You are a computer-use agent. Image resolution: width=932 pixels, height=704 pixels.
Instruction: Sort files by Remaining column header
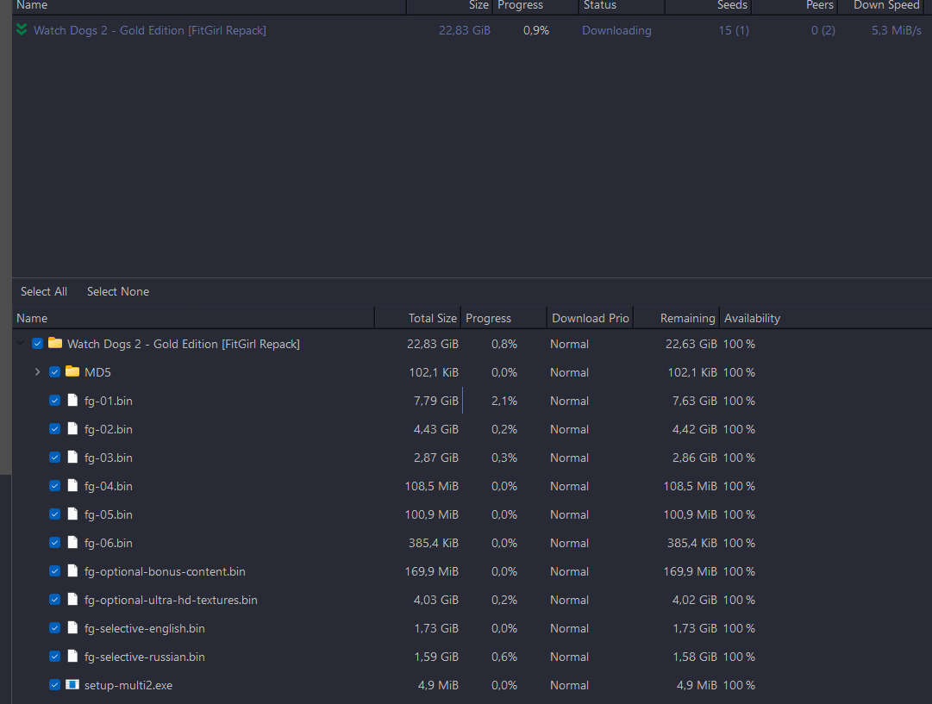(677, 319)
